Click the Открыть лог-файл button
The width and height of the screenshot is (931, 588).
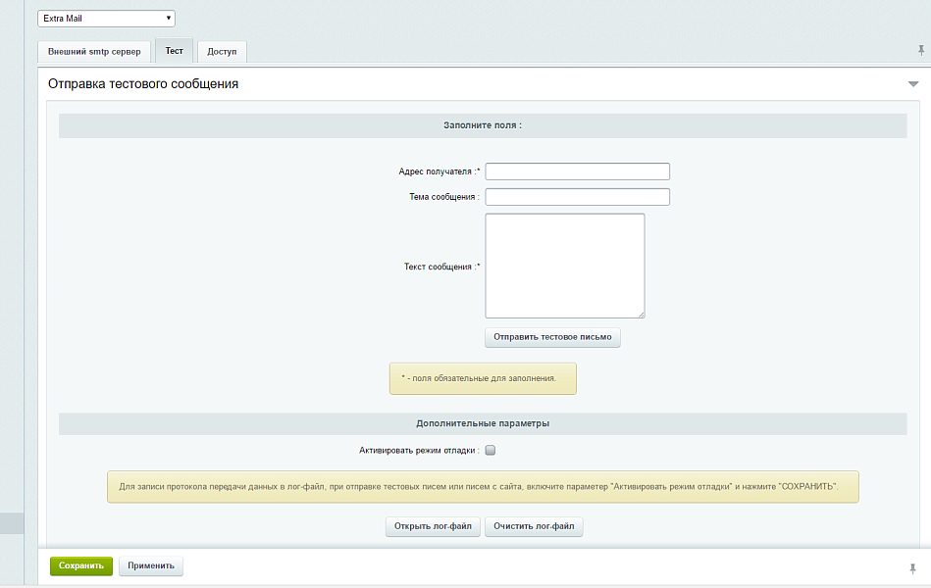(433, 527)
